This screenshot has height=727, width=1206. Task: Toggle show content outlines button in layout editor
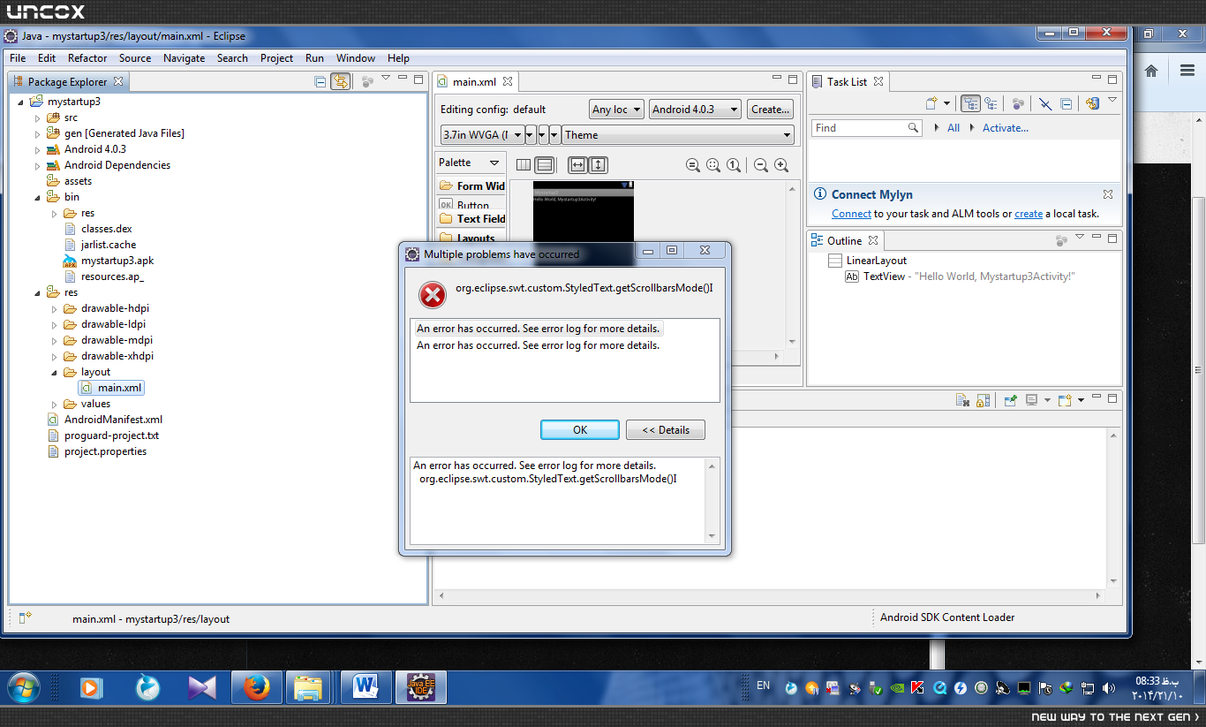pos(545,164)
